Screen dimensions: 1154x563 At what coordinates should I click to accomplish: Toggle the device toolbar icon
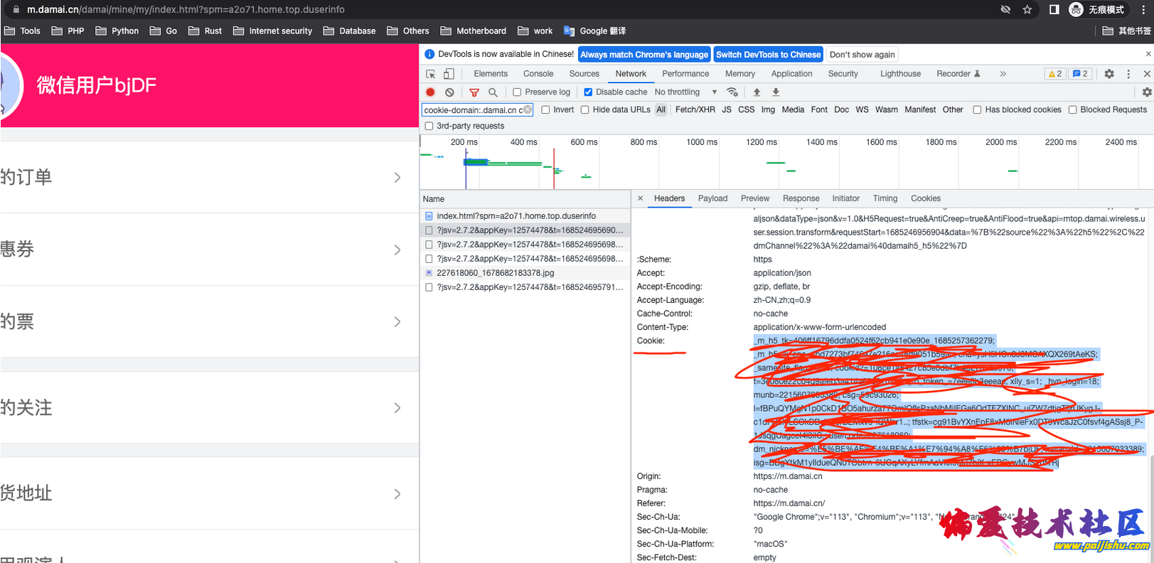coord(449,74)
